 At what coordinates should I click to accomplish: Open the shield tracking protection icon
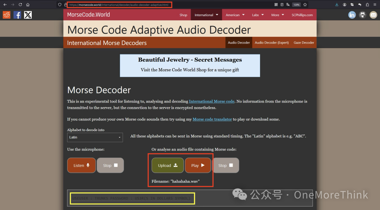[x=59, y=5]
